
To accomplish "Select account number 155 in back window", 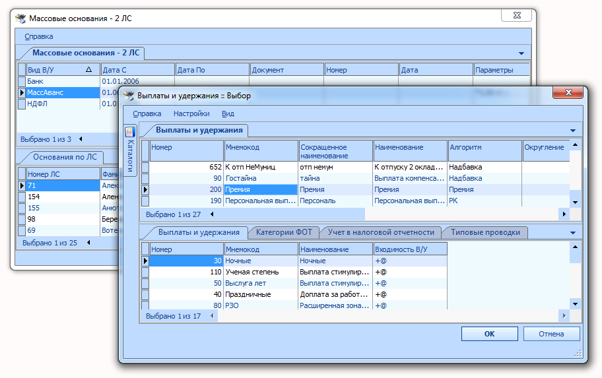I will (x=63, y=208).
